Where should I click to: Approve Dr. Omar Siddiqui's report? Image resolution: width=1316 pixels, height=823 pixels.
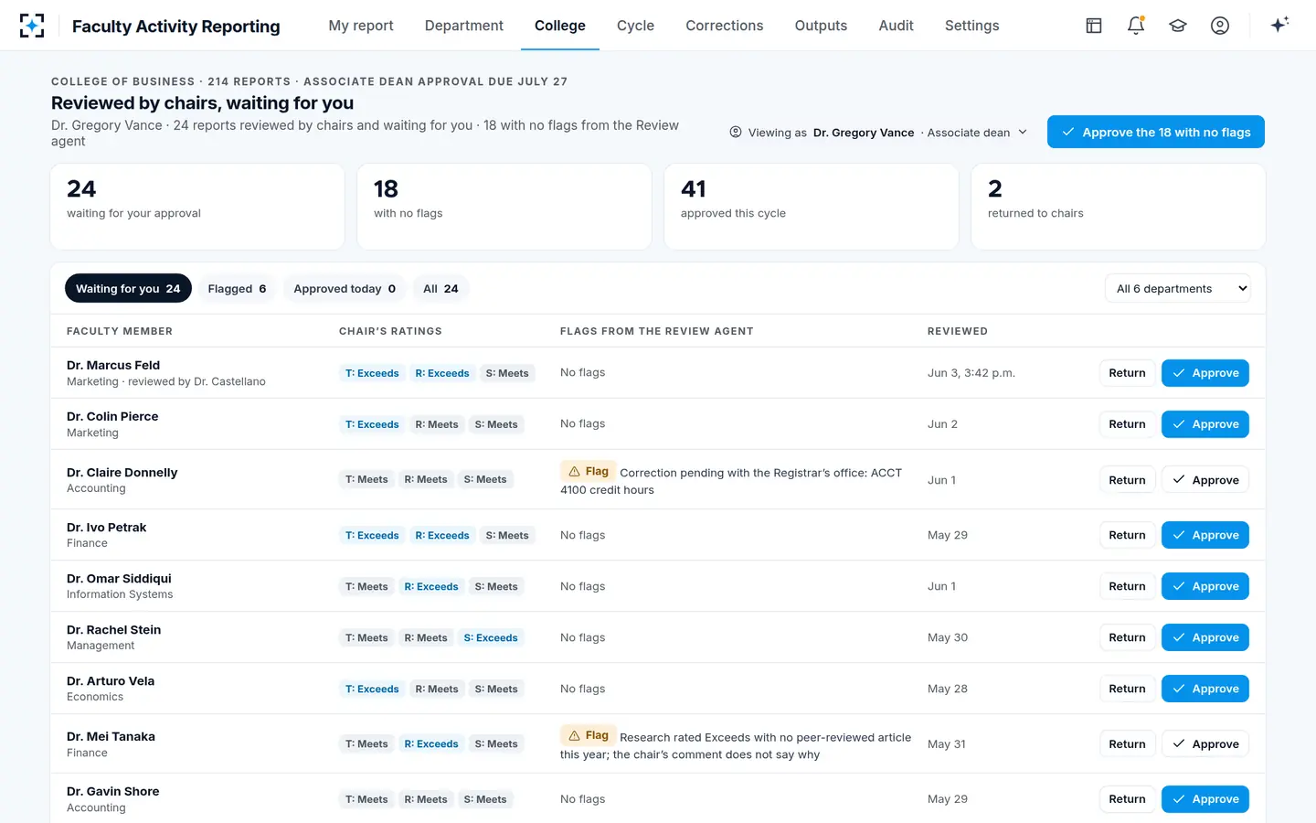(1205, 586)
